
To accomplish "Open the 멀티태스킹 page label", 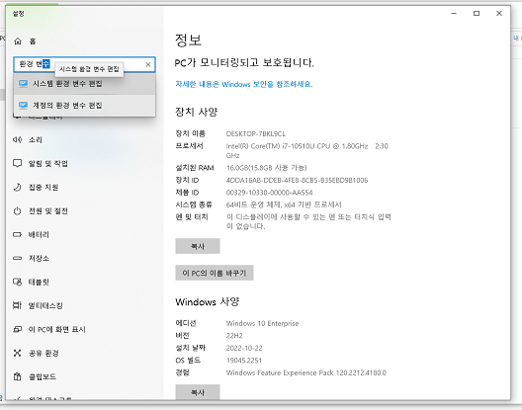I will click(x=45, y=305).
